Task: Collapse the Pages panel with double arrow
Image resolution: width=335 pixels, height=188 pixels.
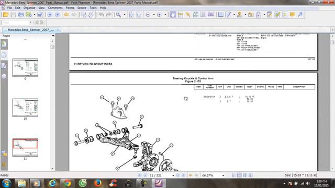Action: pyautogui.click(x=53, y=36)
